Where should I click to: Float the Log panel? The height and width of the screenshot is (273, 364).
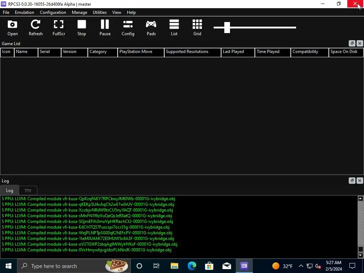coord(352,180)
